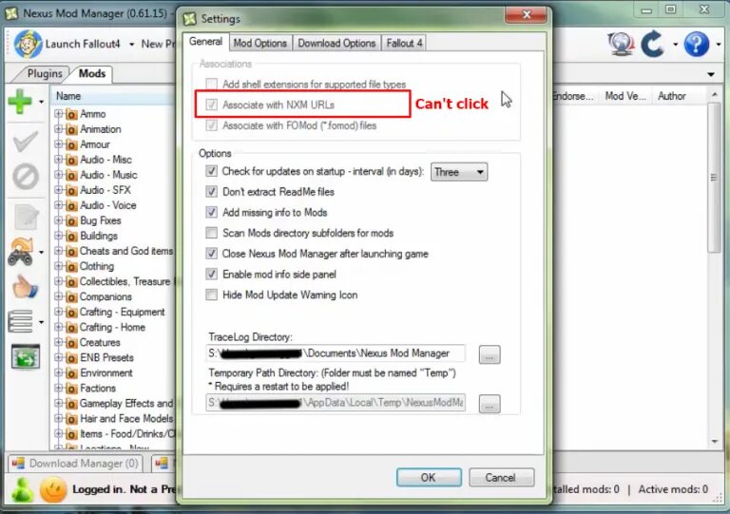This screenshot has width=730, height=514.
Task: Switch to the Plugins tab
Action: 45,73
